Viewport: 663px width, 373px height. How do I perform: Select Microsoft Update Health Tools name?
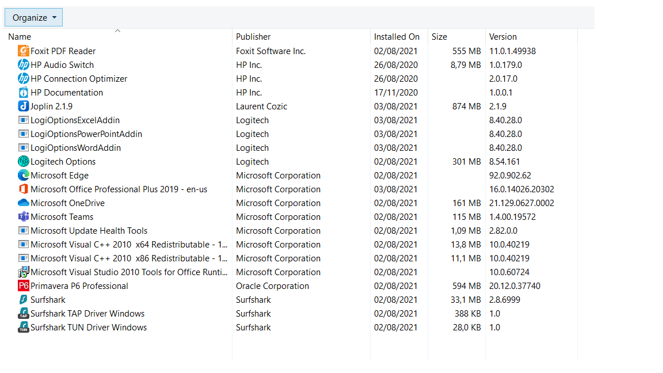coord(89,231)
